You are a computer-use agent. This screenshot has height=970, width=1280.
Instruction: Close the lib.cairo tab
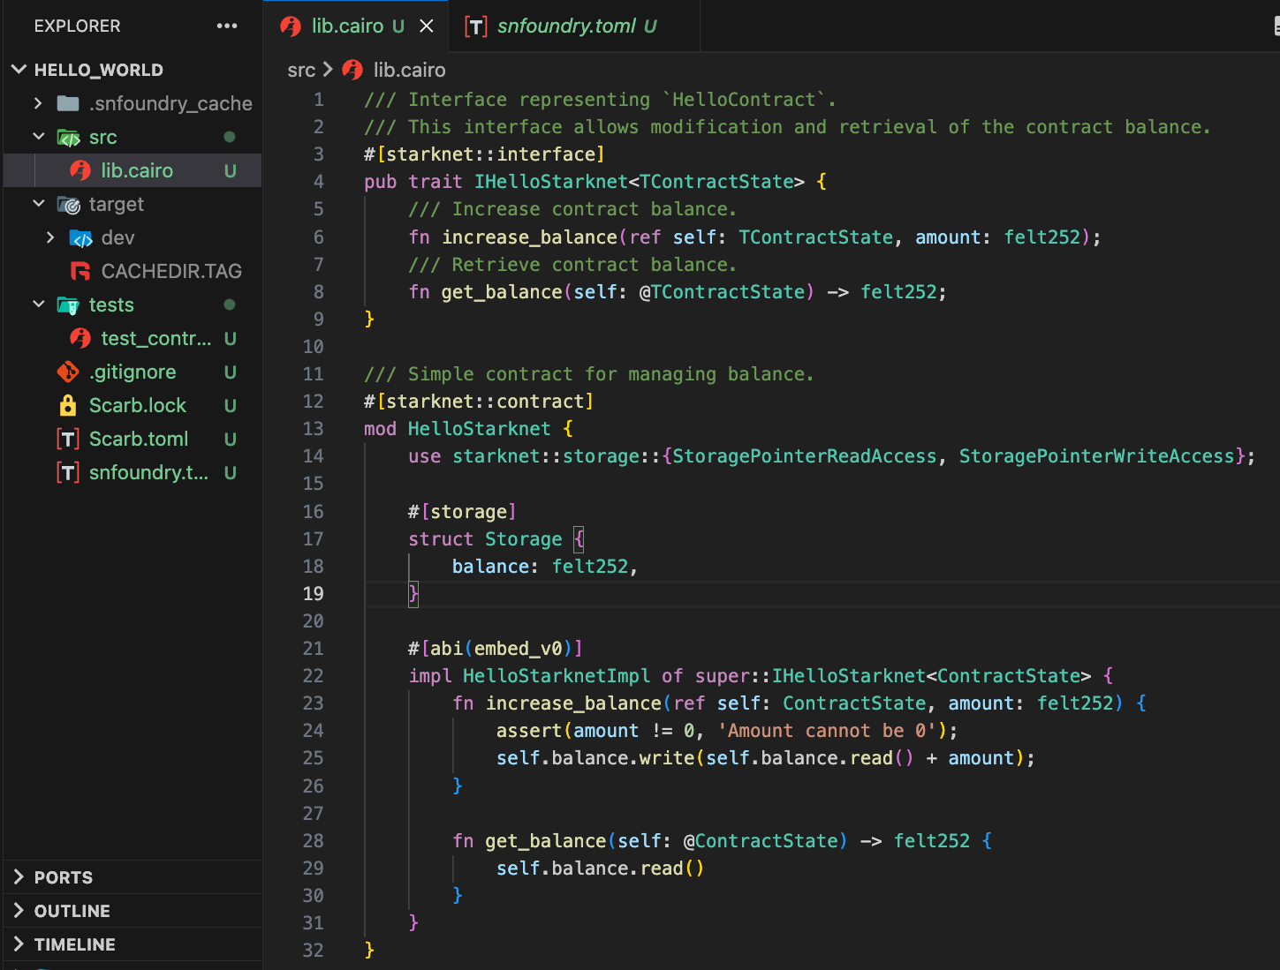coord(427,26)
